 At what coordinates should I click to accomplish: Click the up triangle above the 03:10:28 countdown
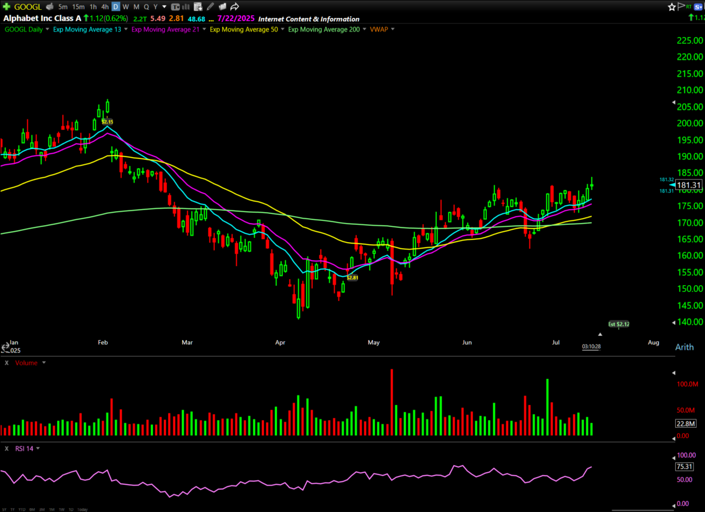(x=600, y=334)
